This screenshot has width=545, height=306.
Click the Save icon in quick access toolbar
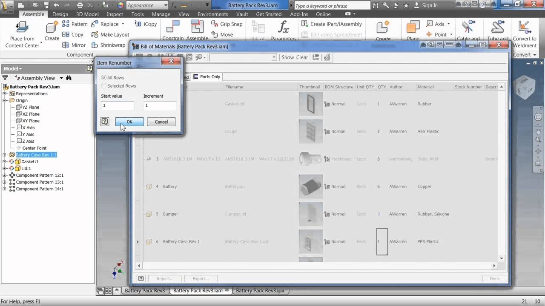(46, 5)
